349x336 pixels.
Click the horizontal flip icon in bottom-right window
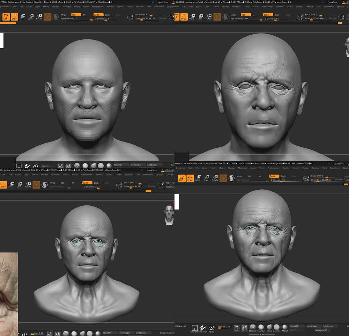[x=236, y=328]
